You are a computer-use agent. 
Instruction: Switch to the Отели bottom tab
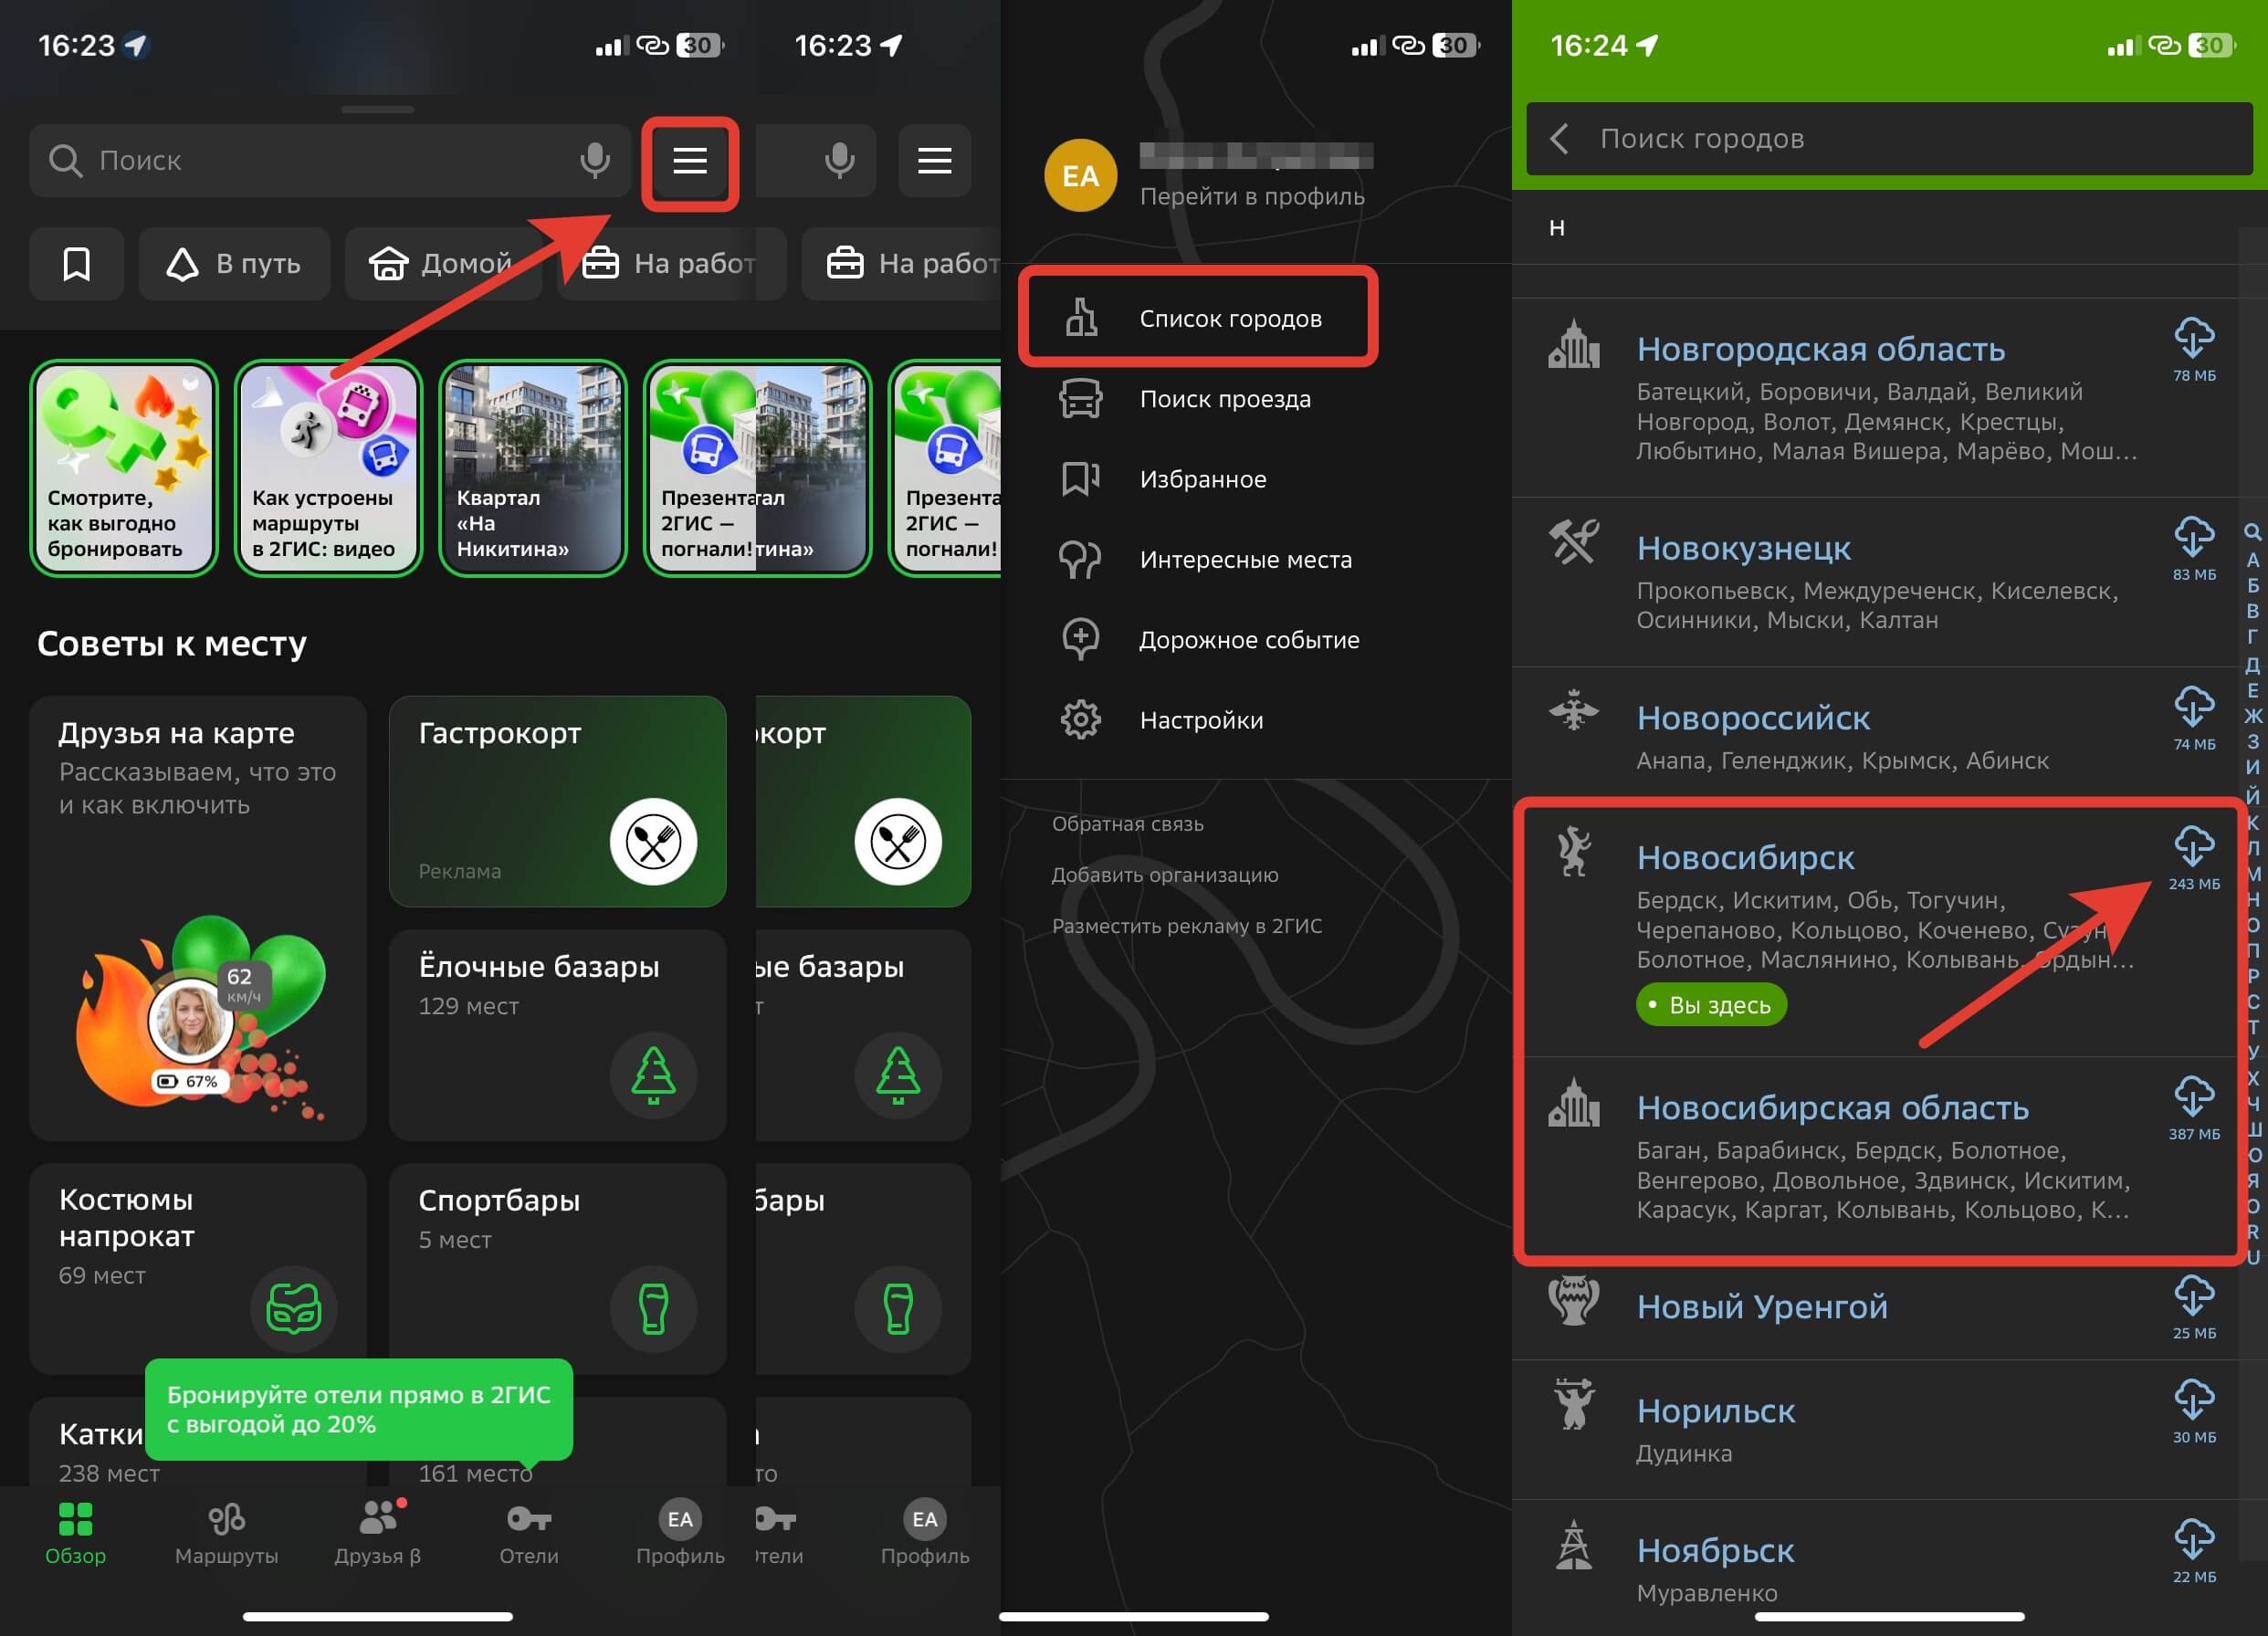pyautogui.click(x=529, y=1532)
